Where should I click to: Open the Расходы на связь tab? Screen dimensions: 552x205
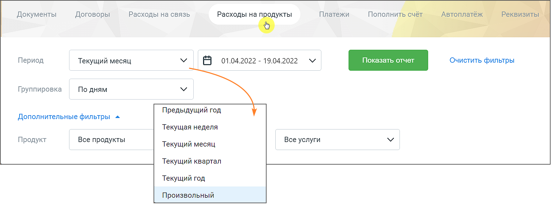[159, 14]
